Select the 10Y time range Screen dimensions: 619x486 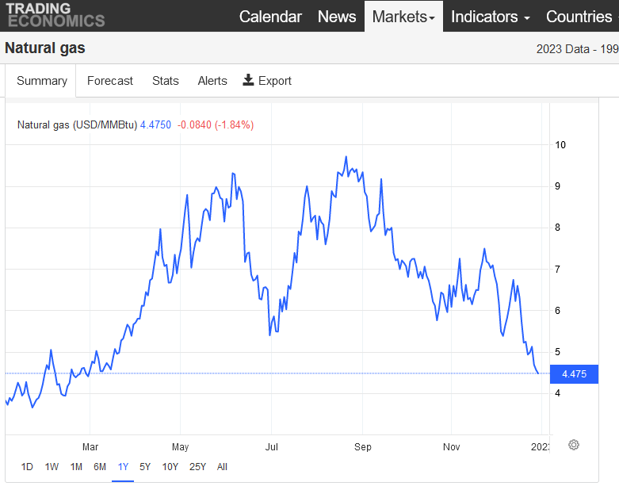point(170,467)
